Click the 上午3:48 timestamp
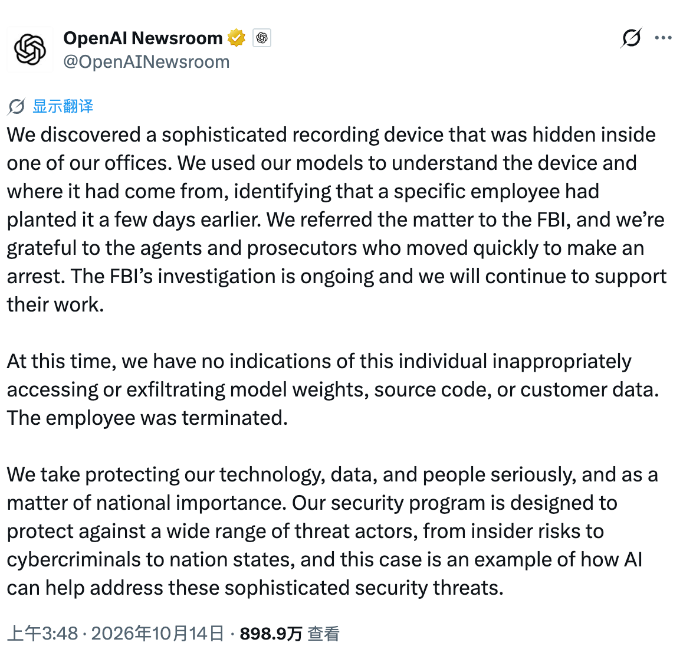The image size is (683, 649). coord(42,633)
